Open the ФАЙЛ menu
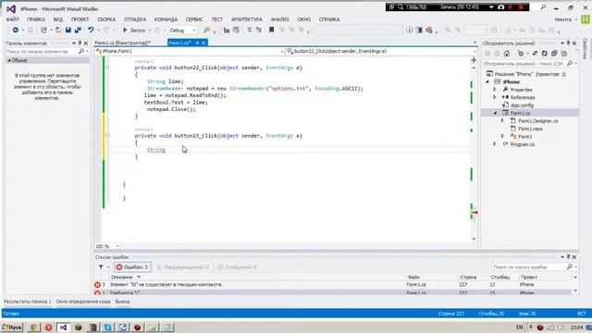This screenshot has width=592, height=333. tap(12, 19)
